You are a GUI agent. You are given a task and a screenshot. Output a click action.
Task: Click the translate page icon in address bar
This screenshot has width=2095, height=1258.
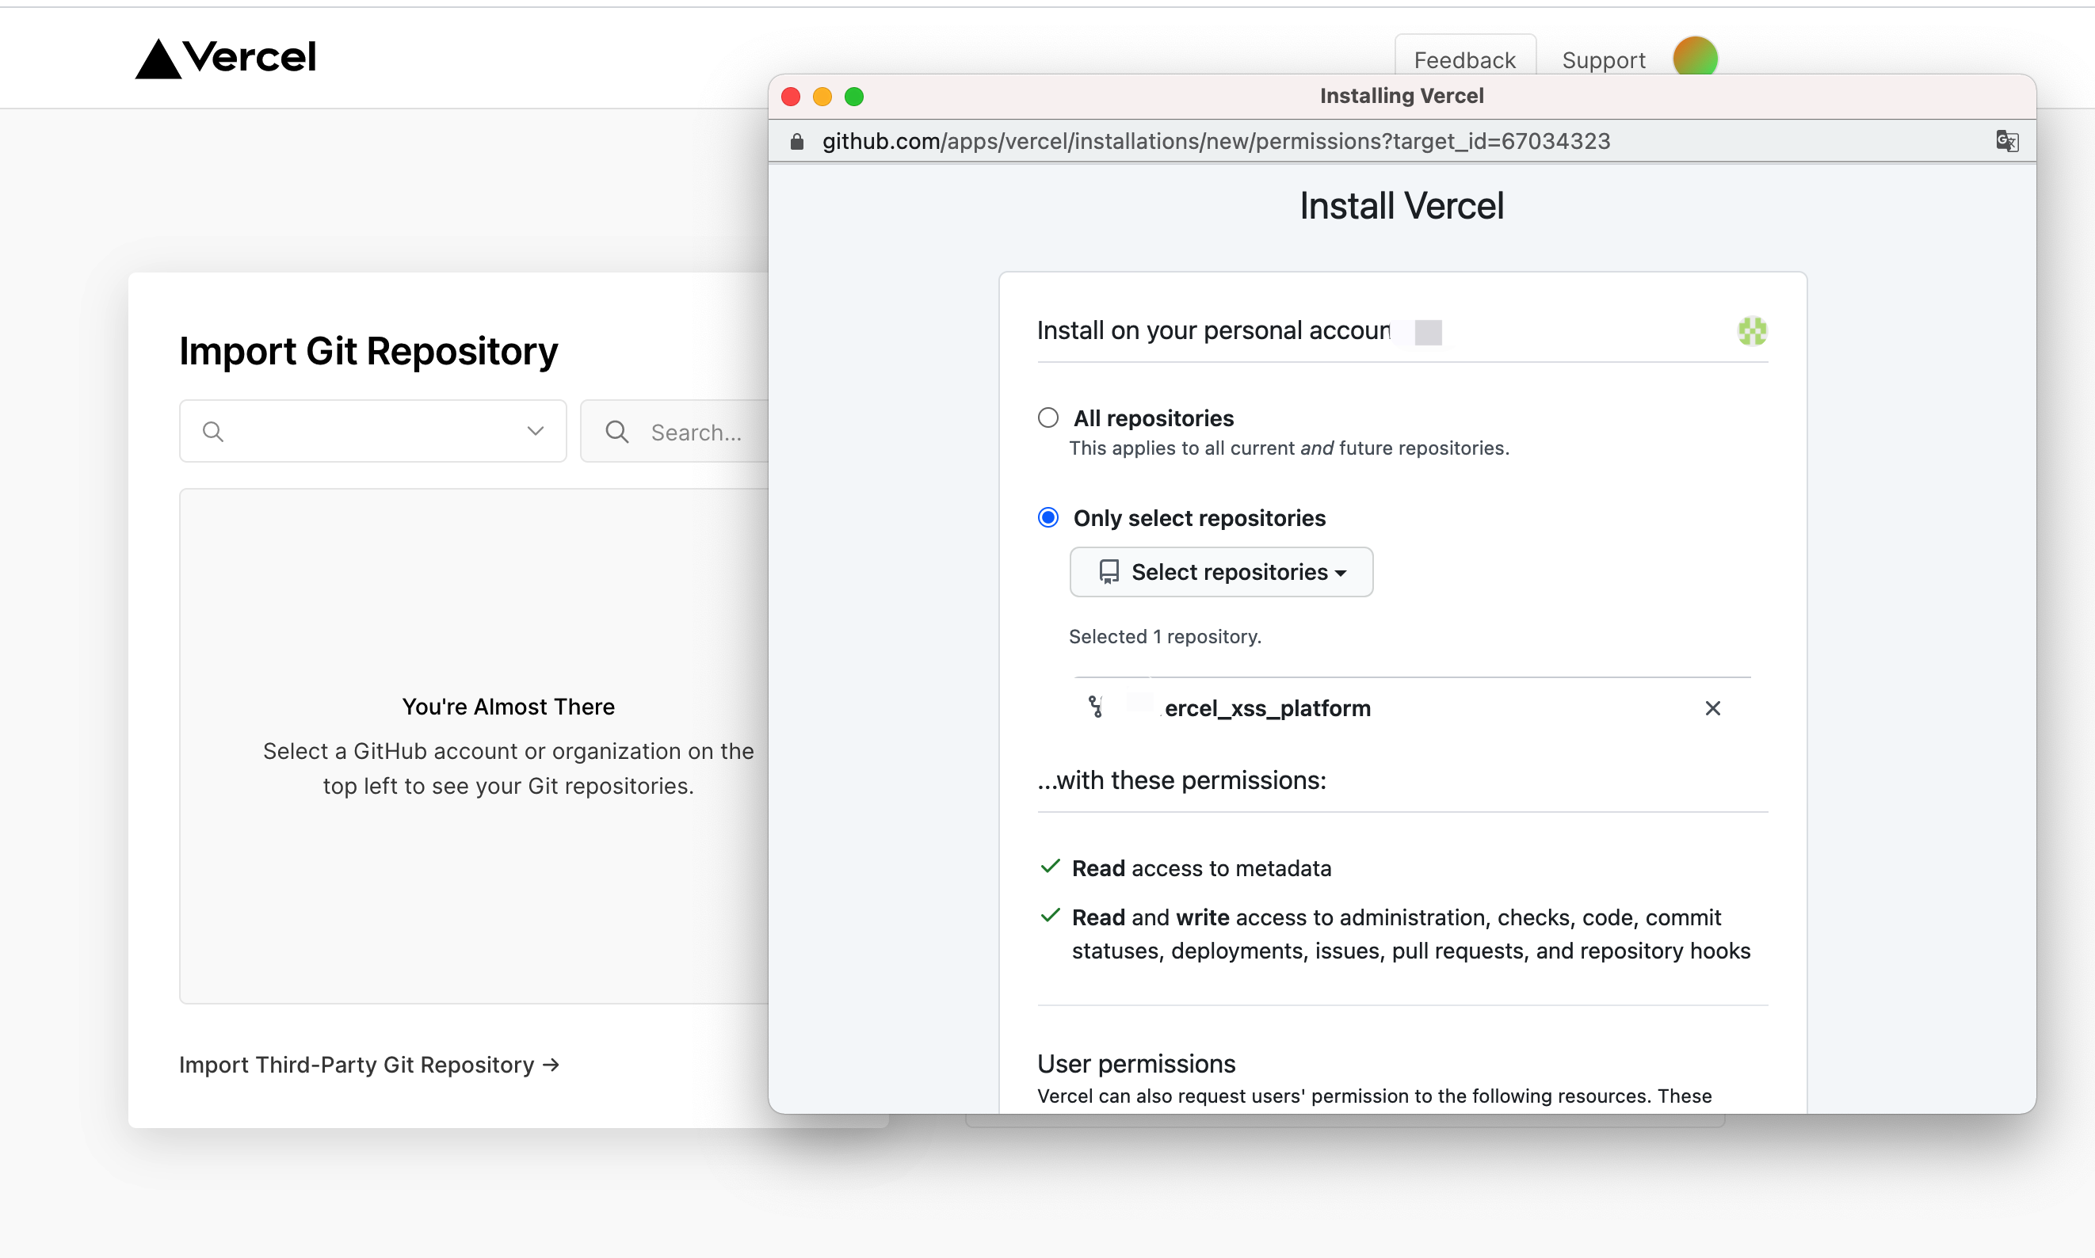[x=2007, y=141]
